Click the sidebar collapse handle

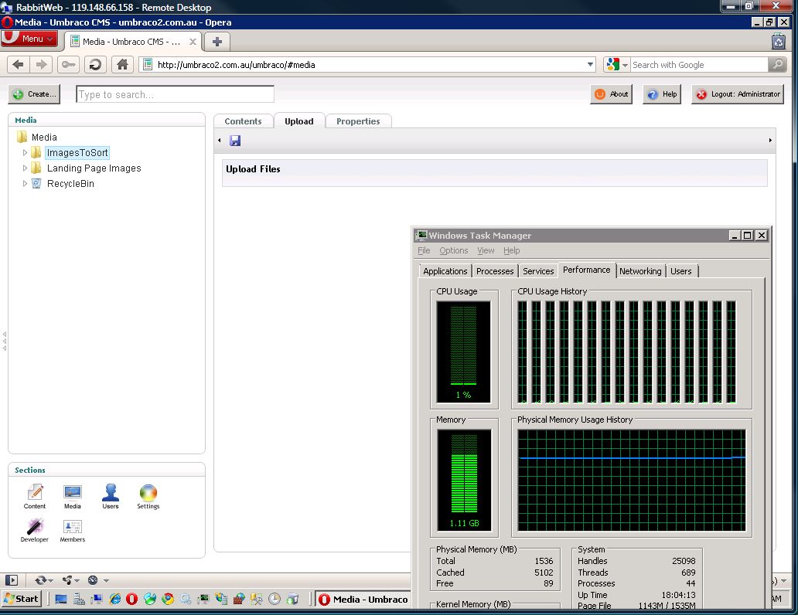(4, 341)
